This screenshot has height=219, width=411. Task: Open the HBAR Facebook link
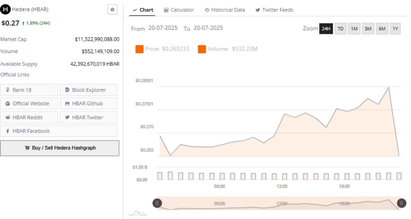click(x=59, y=131)
